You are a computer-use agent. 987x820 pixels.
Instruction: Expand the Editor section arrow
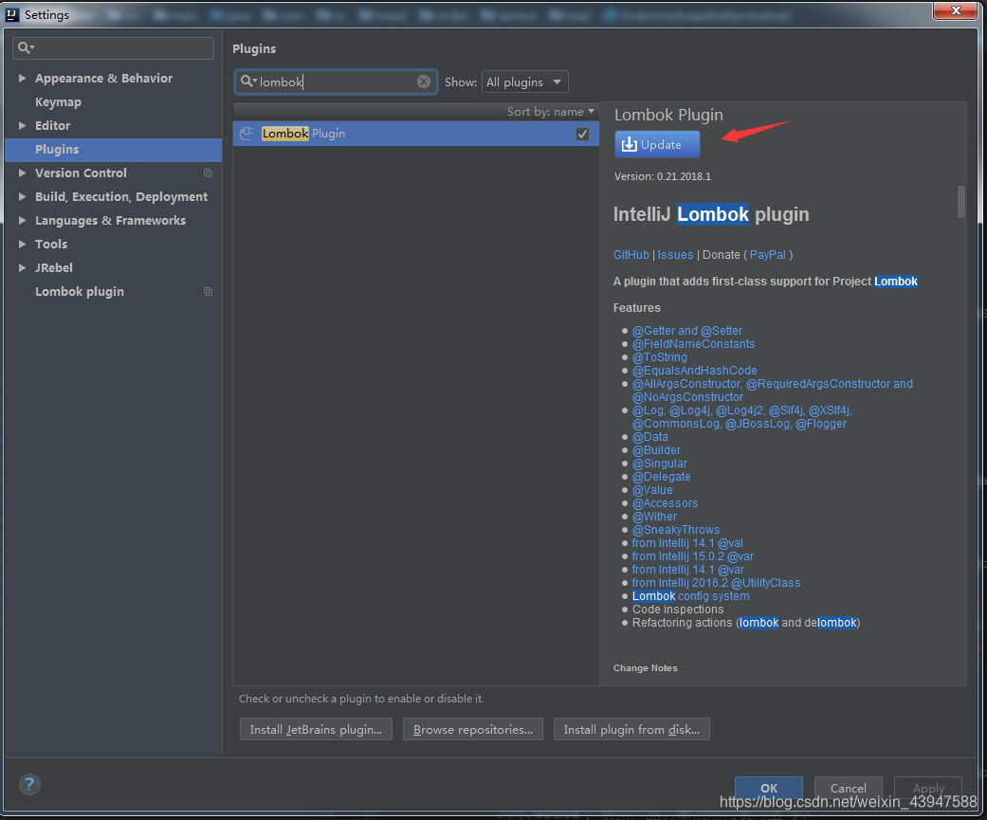22,125
